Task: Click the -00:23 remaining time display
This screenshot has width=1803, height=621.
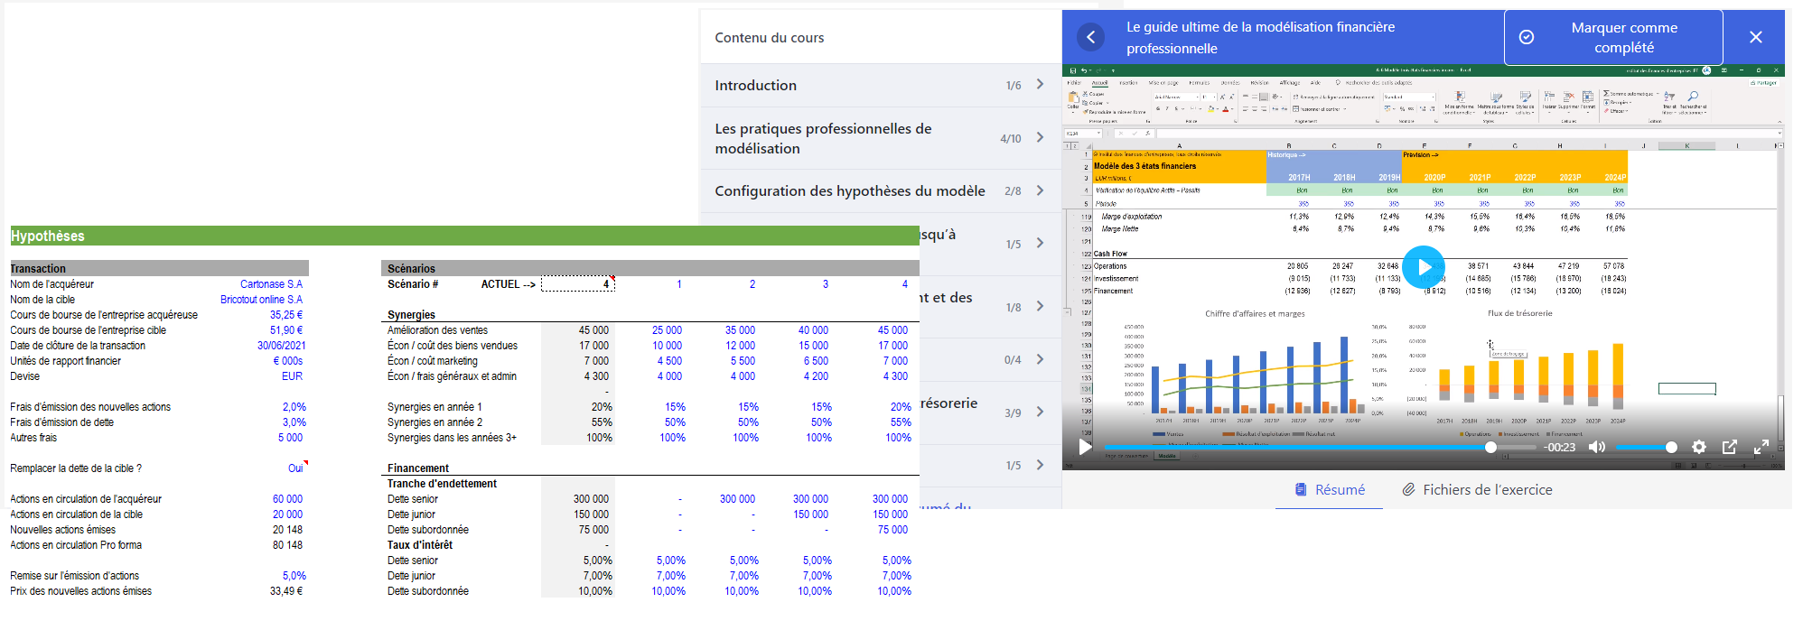Action: click(1559, 447)
